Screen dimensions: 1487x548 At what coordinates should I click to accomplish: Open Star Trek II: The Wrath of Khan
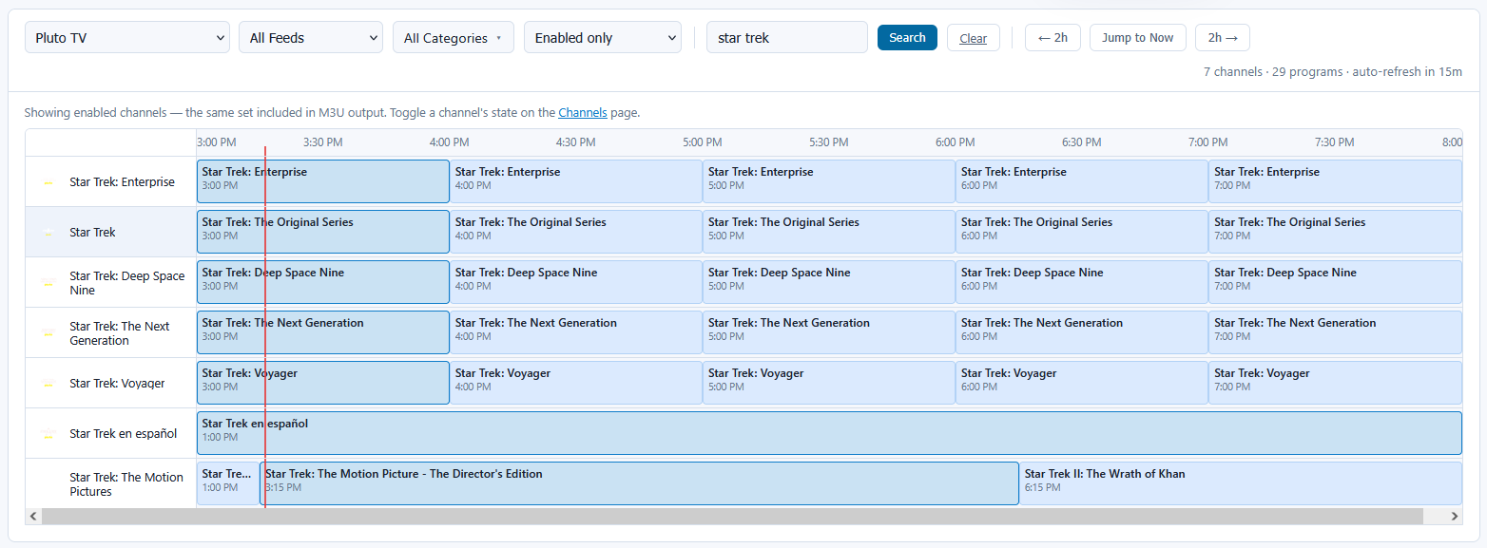1241,483
